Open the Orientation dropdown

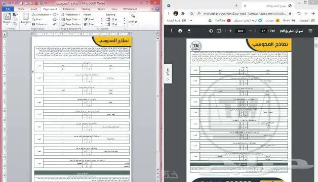click(x=42, y=15)
